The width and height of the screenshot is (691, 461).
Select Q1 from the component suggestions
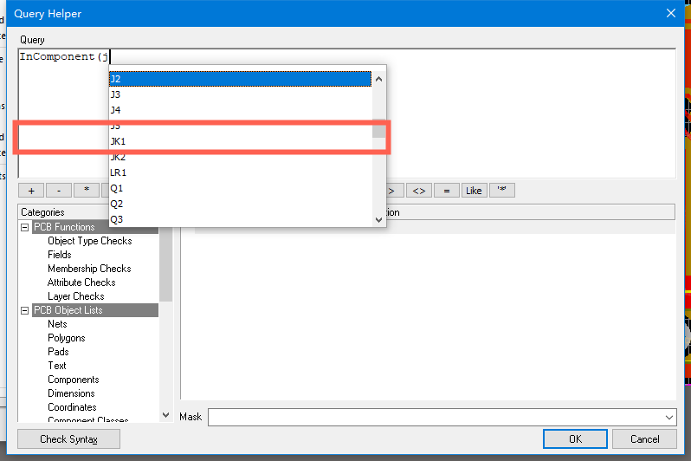116,188
